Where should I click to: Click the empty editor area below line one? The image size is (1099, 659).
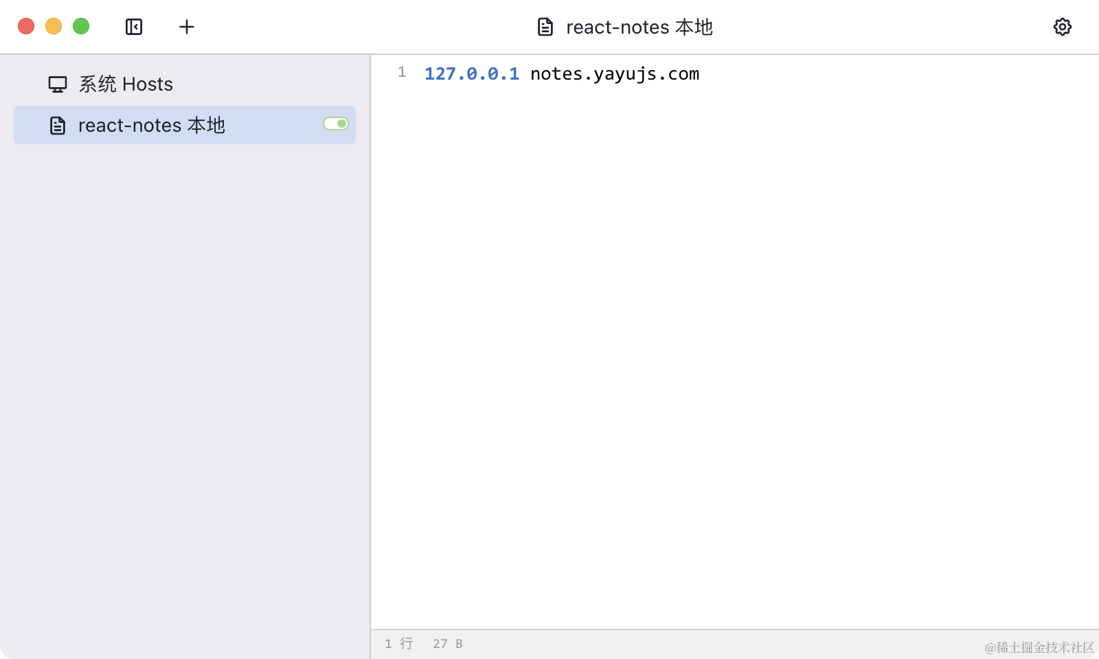pyautogui.click(x=734, y=343)
